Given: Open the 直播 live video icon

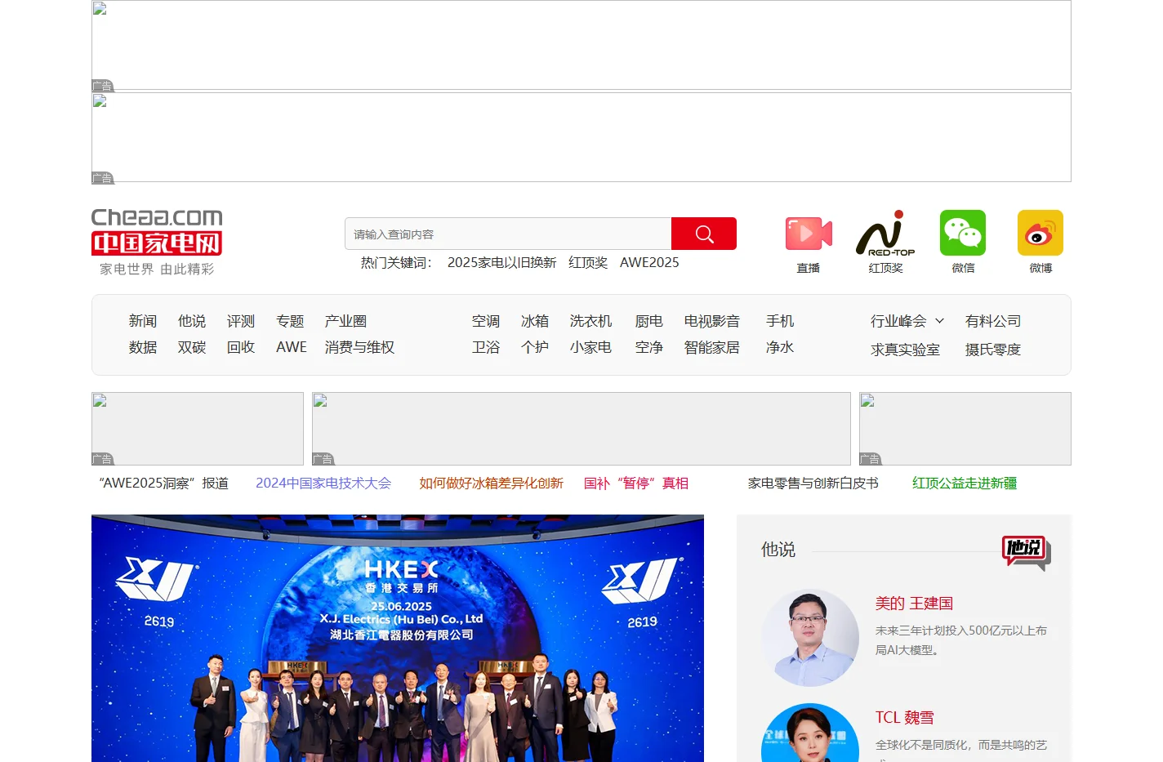Looking at the screenshot, I should 809,234.
